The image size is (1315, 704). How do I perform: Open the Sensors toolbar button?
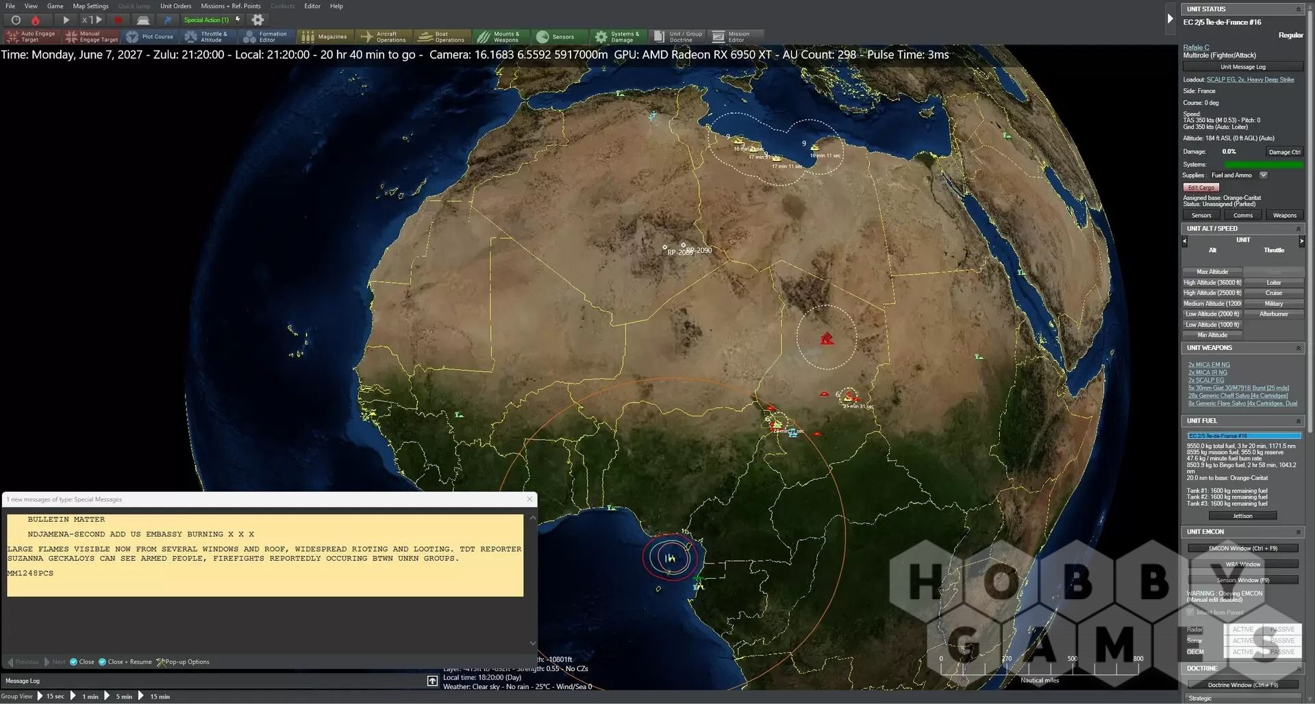(561, 36)
